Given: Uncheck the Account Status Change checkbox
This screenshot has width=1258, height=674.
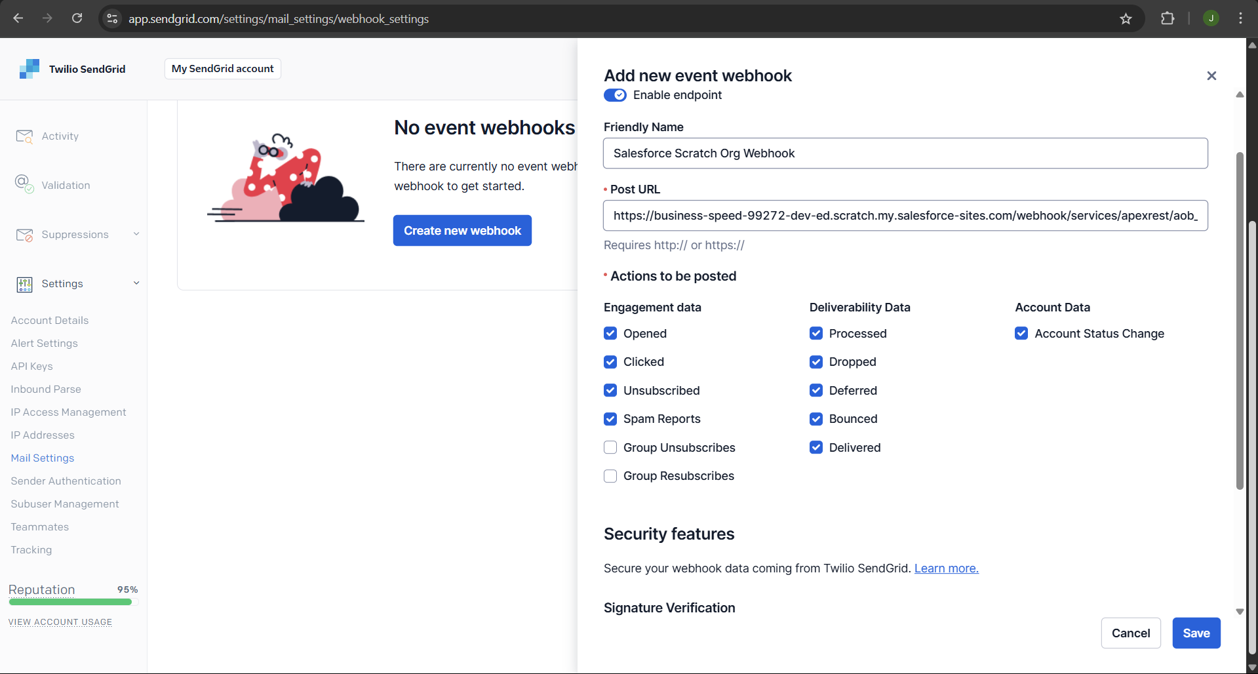Looking at the screenshot, I should point(1021,333).
